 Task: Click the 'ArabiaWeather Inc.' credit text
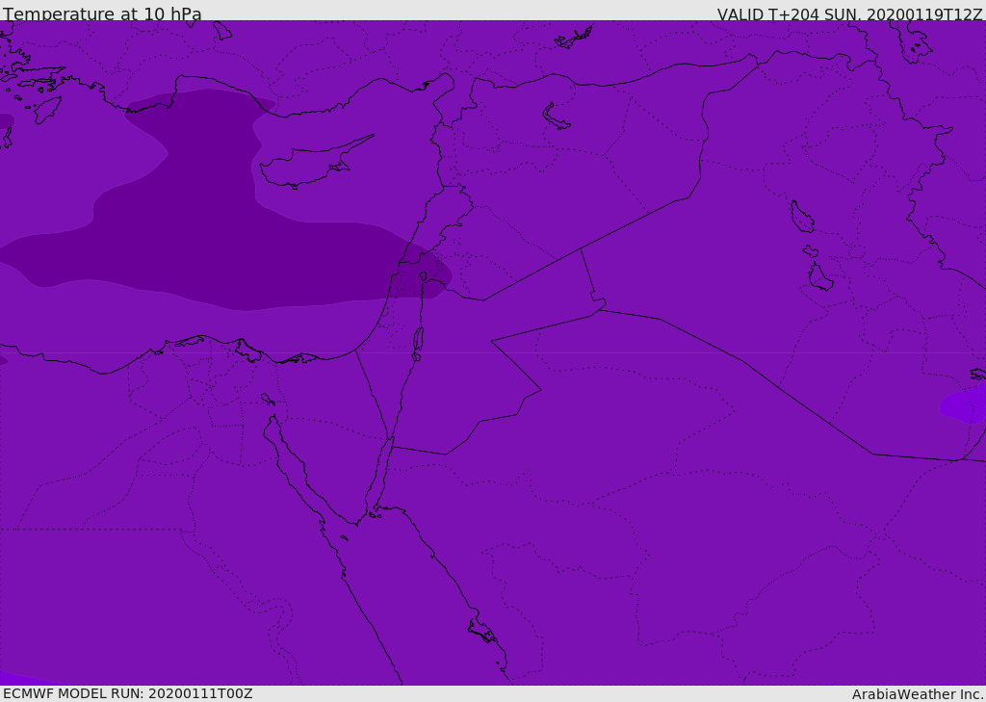coord(918,694)
